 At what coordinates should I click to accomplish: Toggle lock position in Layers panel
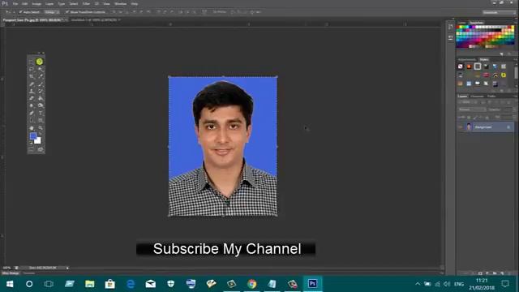pyautogui.click(x=481, y=117)
